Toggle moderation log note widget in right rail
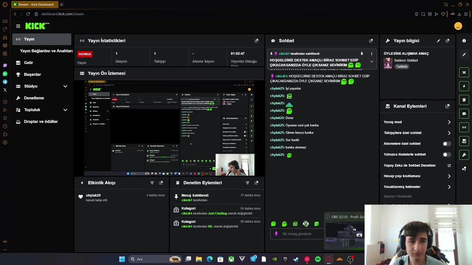 point(464,100)
